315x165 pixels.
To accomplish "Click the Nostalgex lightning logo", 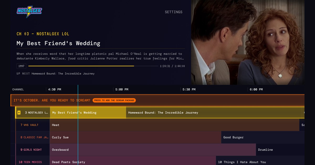I will click(29, 12).
